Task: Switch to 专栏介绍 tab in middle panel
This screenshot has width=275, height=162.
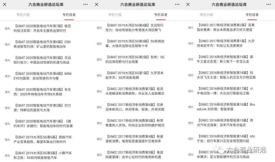Action: [115, 15]
